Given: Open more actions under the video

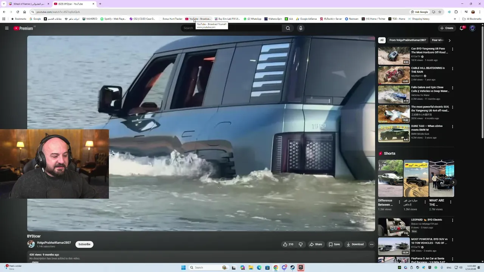Looking at the screenshot, I should pos(371,244).
